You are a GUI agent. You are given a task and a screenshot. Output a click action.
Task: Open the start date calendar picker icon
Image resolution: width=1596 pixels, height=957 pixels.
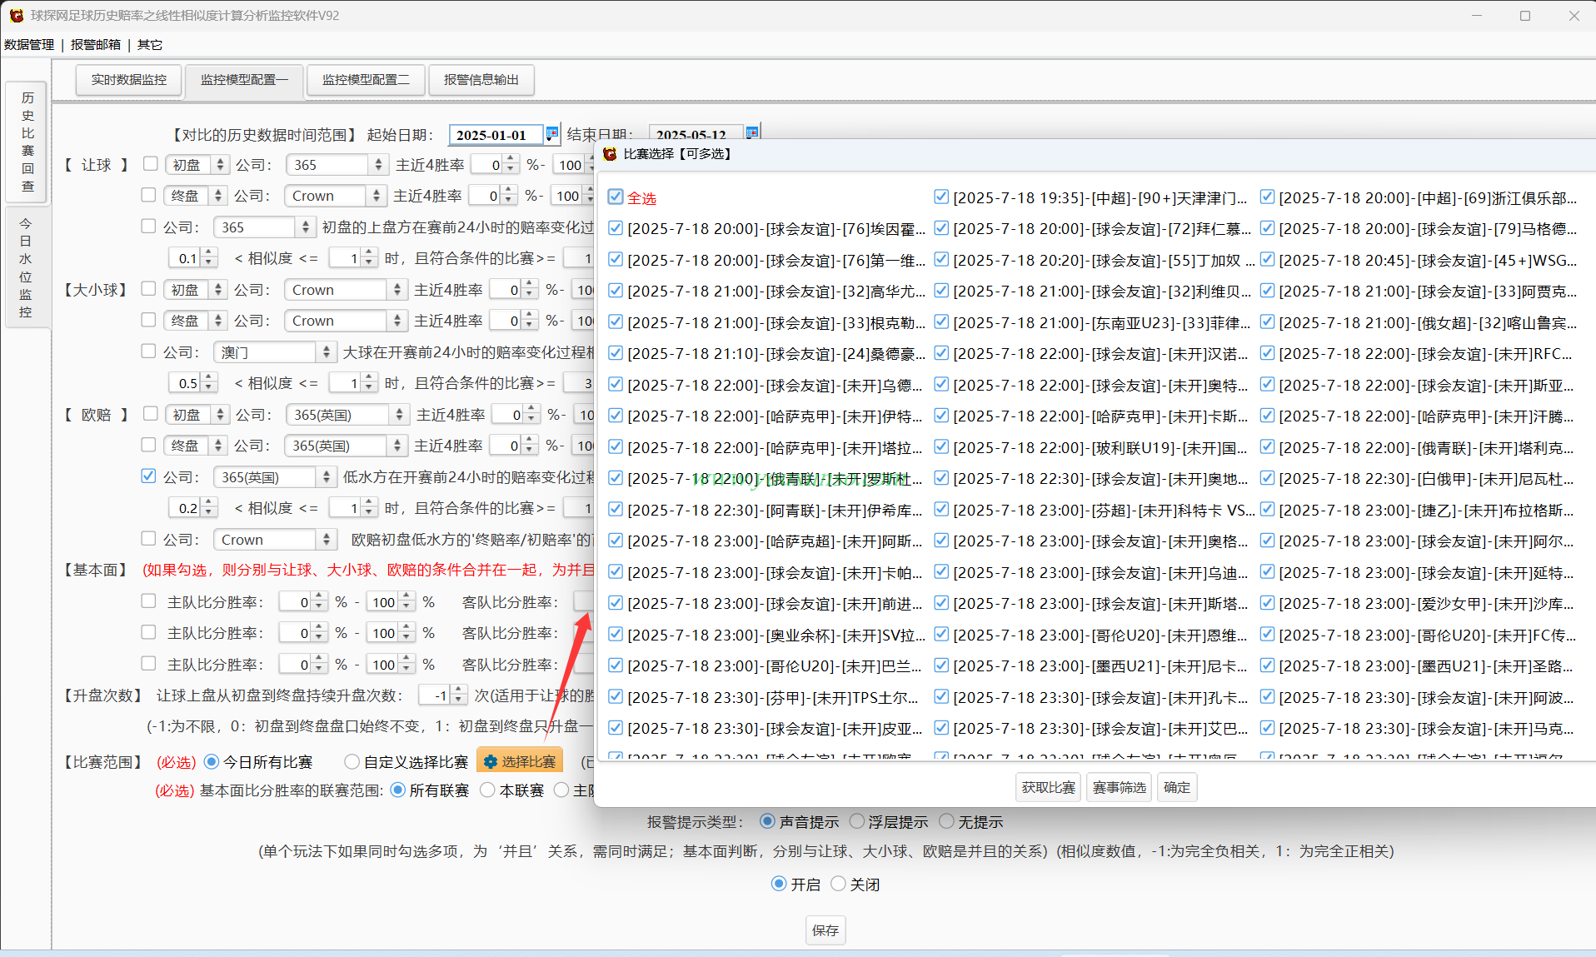point(551,133)
